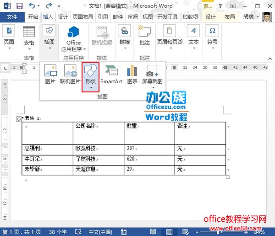Click the zoom slider handle
Viewport: 275px width, 236px height.
pos(218,232)
